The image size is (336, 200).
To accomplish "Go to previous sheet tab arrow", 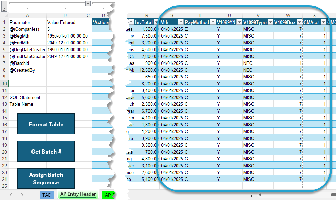I will pyautogui.click(x=11, y=195).
